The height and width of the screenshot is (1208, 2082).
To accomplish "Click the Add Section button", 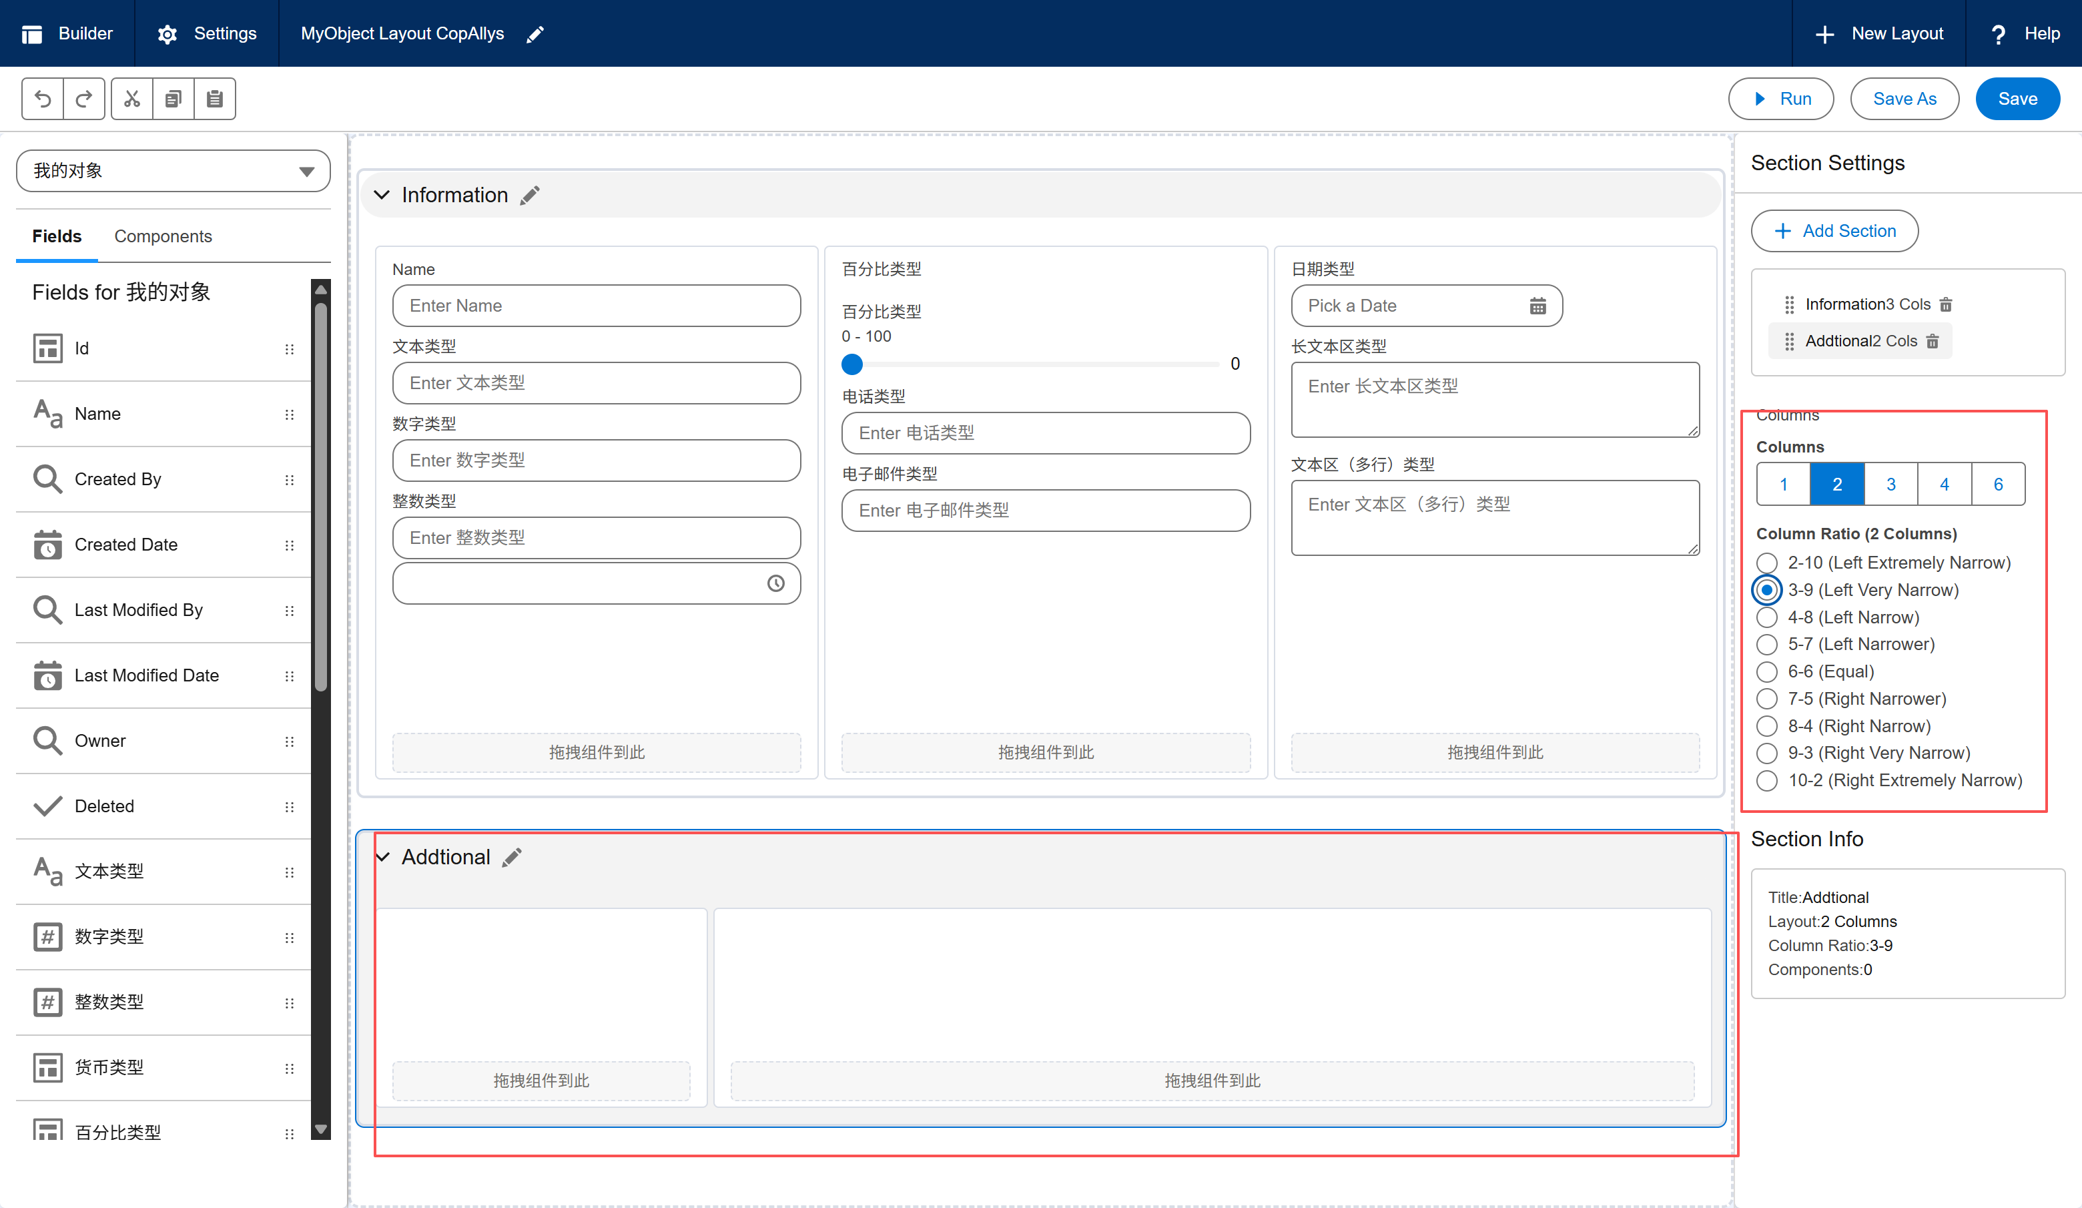I will coord(1835,232).
